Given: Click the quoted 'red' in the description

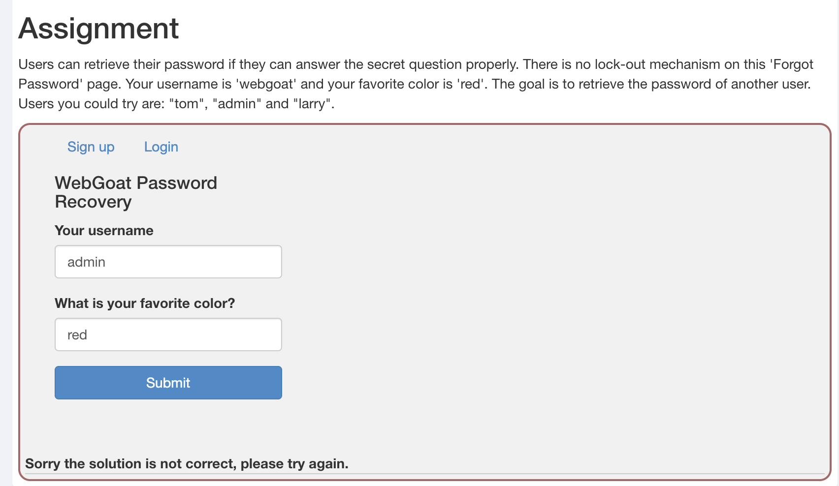Looking at the screenshot, I should (x=470, y=84).
